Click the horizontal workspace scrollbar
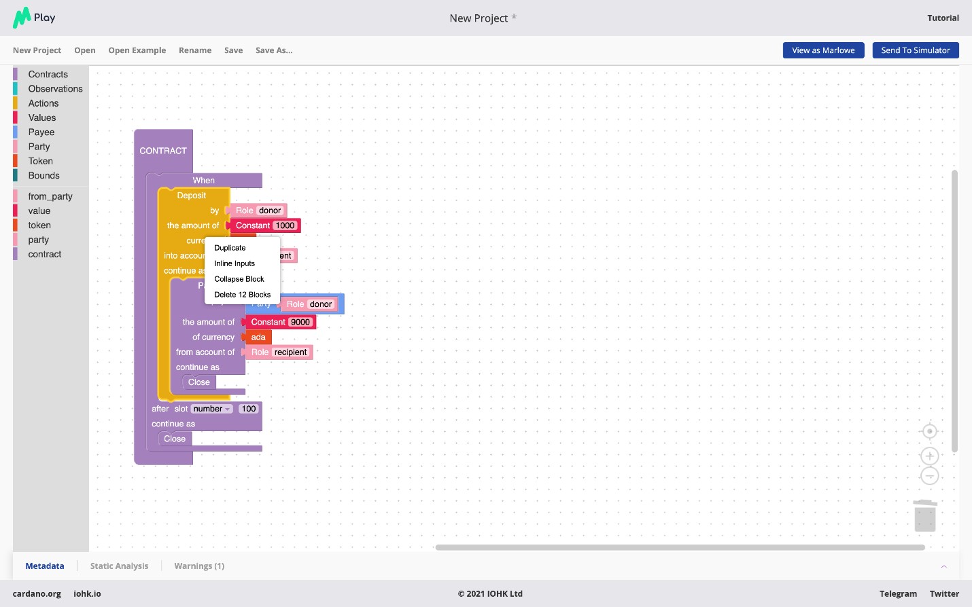The image size is (972, 607). pyautogui.click(x=680, y=547)
